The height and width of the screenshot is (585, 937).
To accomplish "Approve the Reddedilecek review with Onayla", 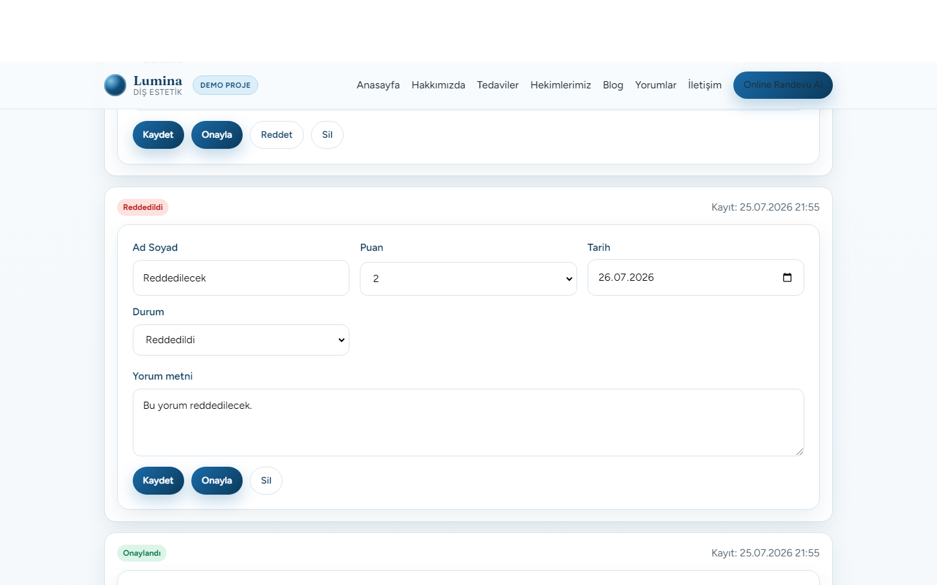I will tap(217, 481).
